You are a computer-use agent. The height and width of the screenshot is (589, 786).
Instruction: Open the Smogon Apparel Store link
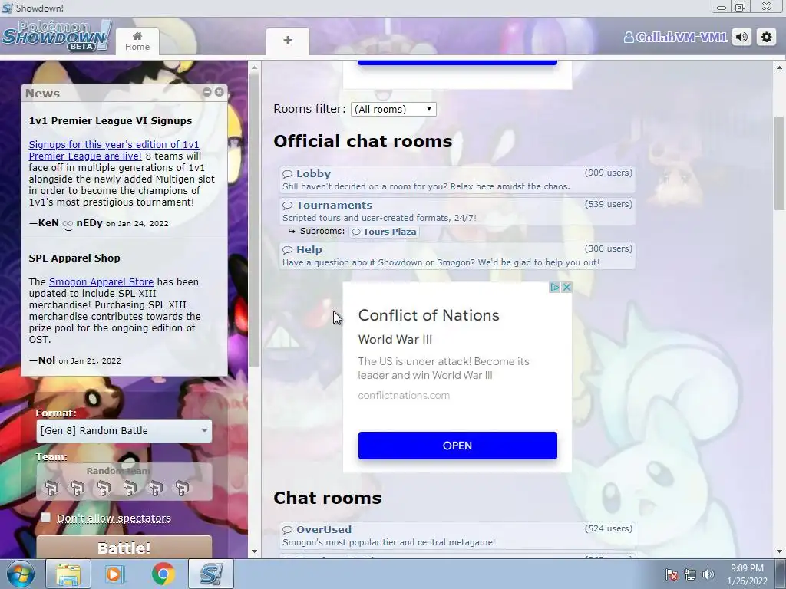pos(101,282)
